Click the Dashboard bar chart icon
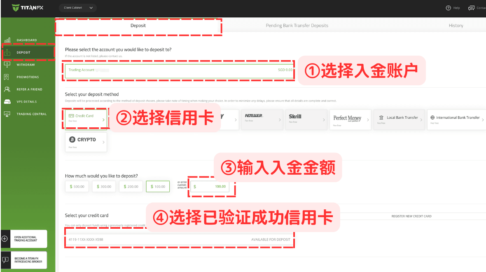The height and width of the screenshot is (272, 486). (x=7, y=40)
